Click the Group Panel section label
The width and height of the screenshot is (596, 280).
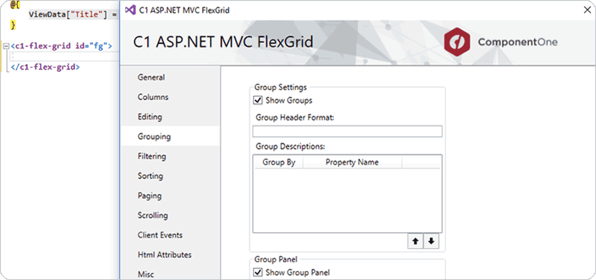click(x=276, y=259)
